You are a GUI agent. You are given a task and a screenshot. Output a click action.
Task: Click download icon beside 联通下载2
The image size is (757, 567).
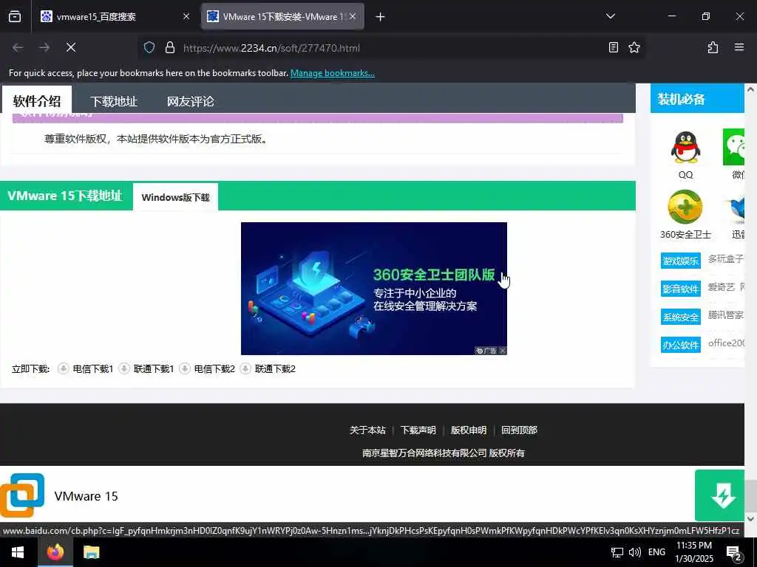(x=245, y=369)
